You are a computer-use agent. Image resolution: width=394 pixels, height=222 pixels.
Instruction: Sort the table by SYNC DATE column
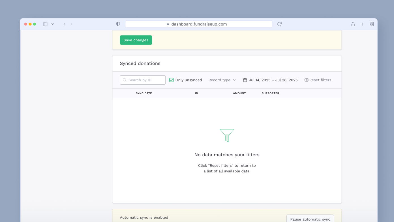[144, 93]
